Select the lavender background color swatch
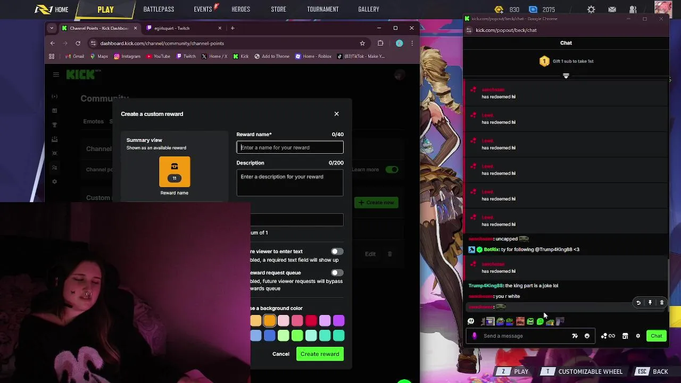Screen dimensions: 681x383 [325, 321]
